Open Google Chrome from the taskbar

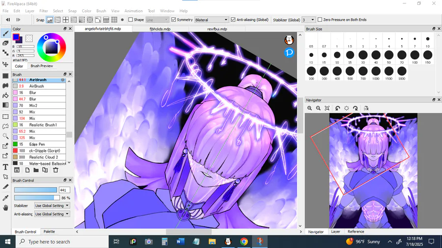(x=244, y=242)
